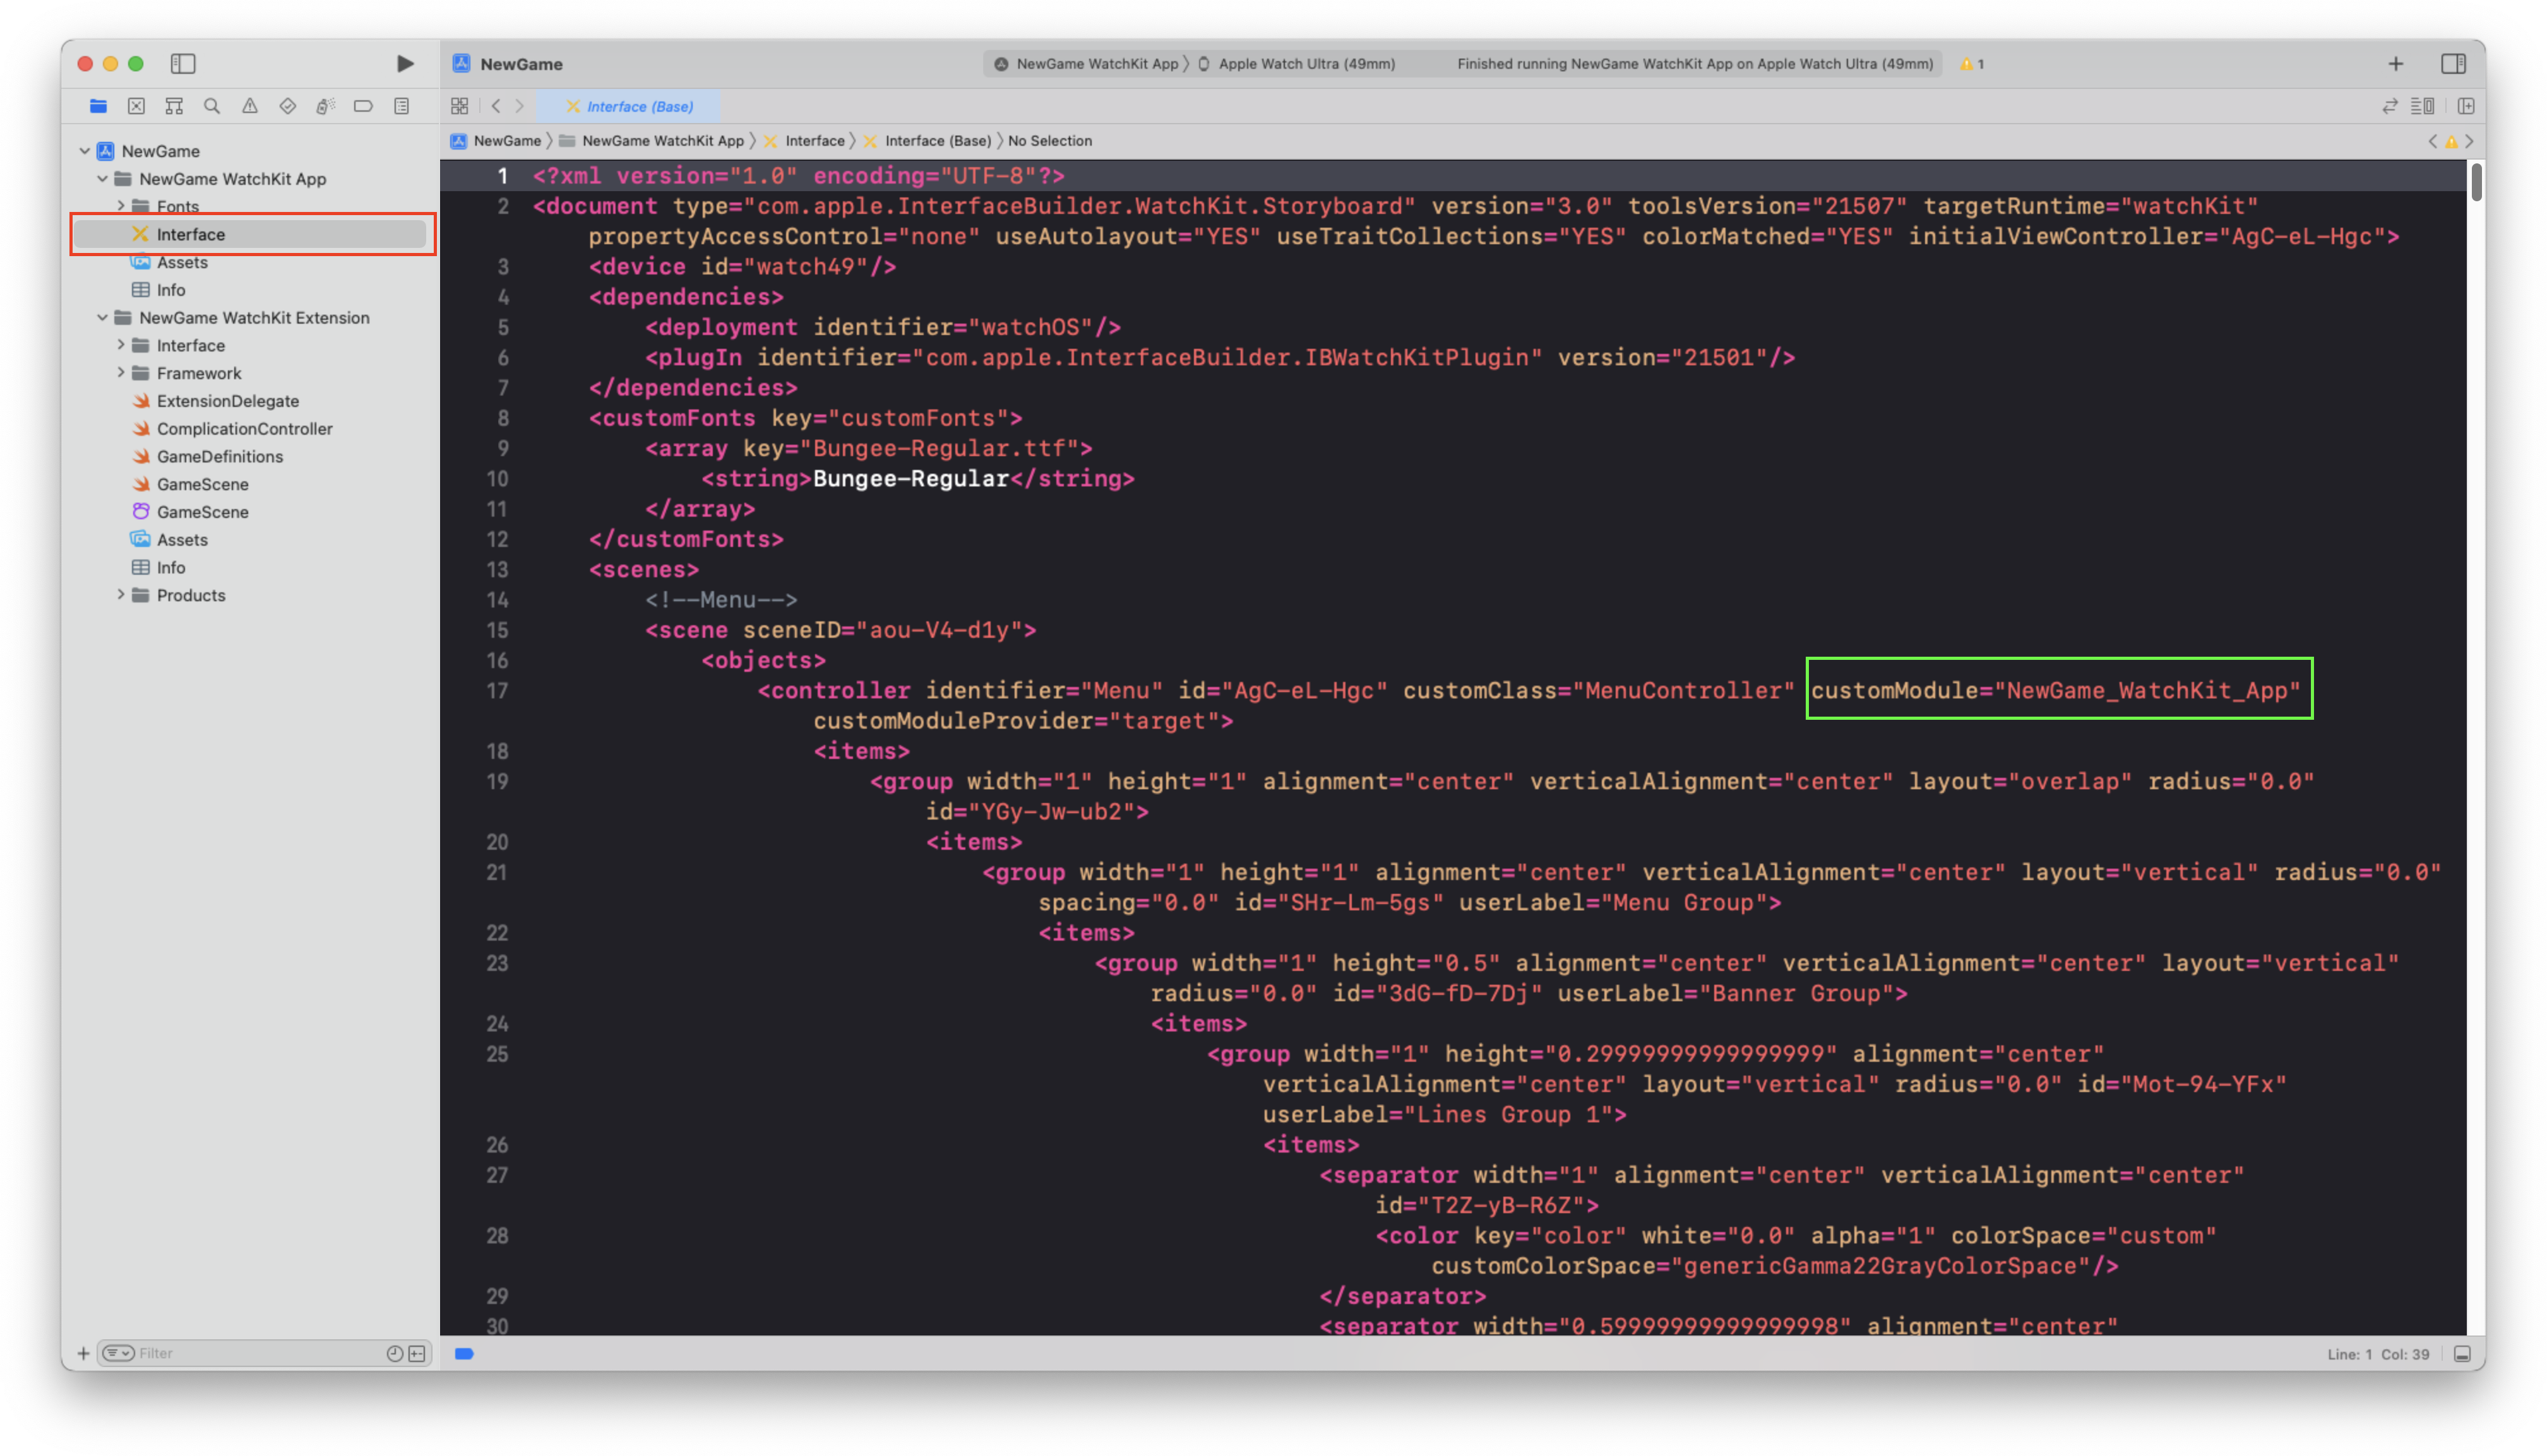Open the Source Control navigator
The image size is (2547, 1456).
pos(136,106)
